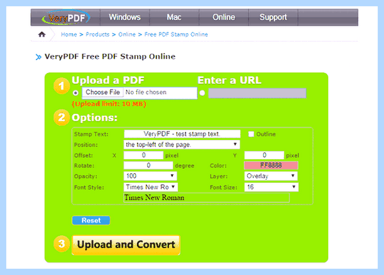Click Free PDF Stamp Online breadcrumb
Image resolution: width=384 pixels, height=275 pixels.
(x=176, y=35)
